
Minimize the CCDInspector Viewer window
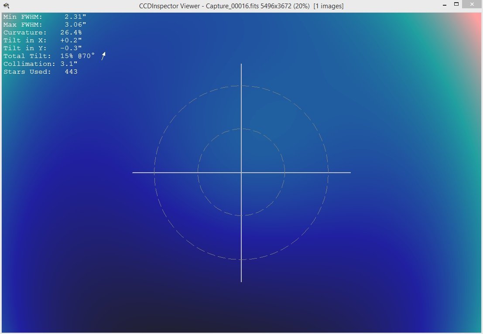coord(445,5)
